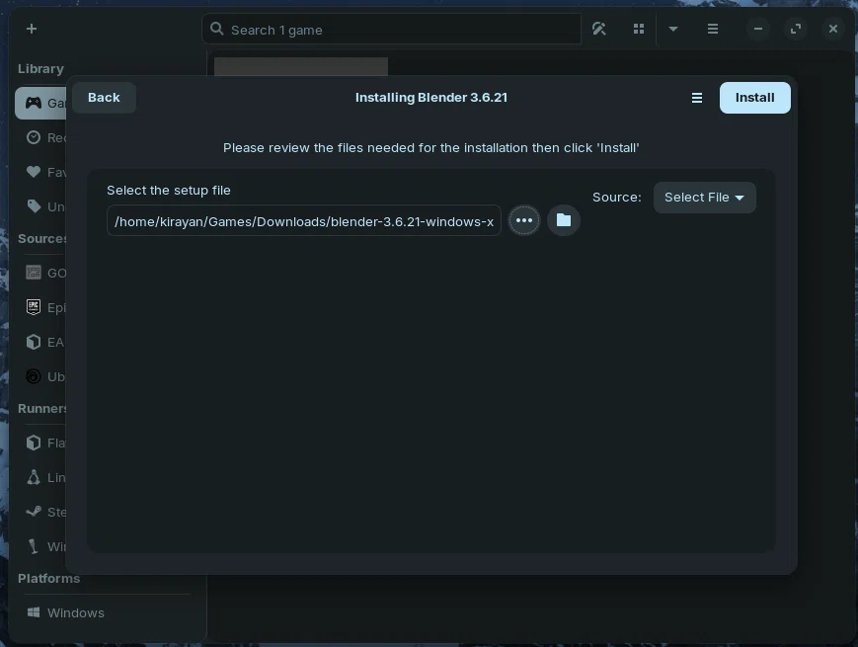Viewport: 858px width, 647px height.
Task: Select the Ubisoft source icon
Action: (x=34, y=376)
